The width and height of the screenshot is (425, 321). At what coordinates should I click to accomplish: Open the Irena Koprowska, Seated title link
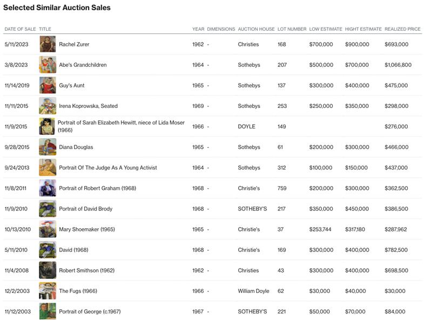pos(88,106)
